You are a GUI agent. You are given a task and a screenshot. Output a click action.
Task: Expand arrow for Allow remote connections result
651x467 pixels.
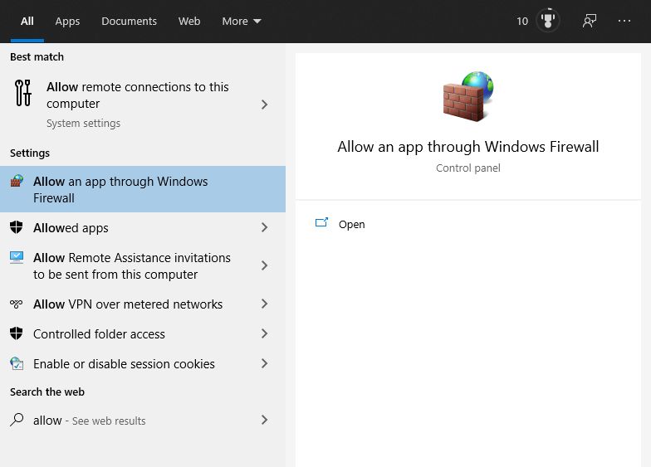tap(264, 105)
